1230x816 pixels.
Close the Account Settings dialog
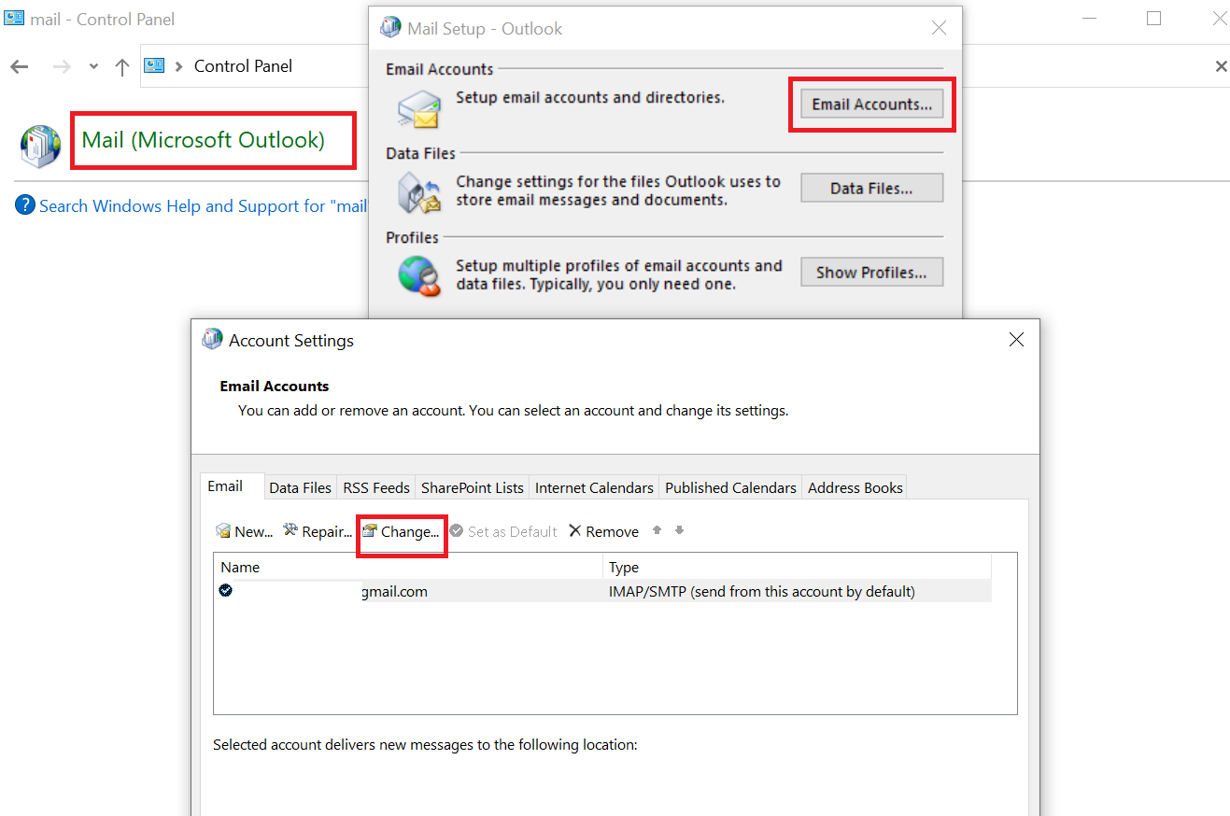coord(1017,340)
